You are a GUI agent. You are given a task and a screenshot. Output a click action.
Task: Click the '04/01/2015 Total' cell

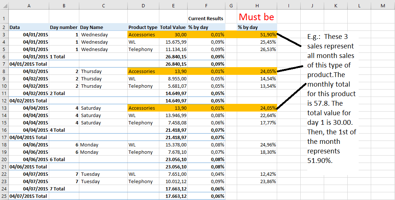point(29,64)
